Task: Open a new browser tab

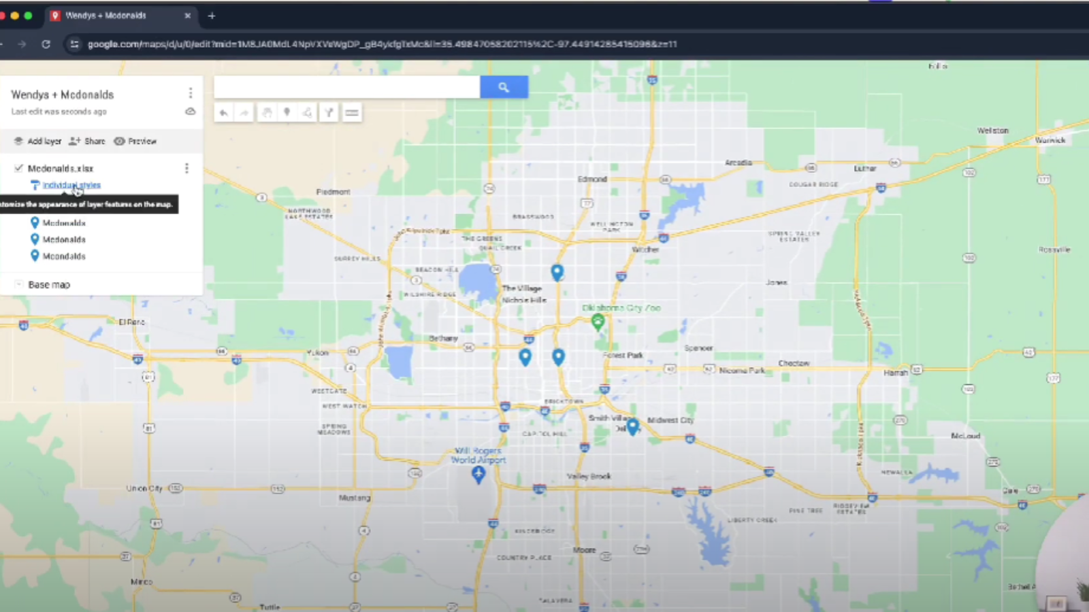Action: click(x=212, y=16)
